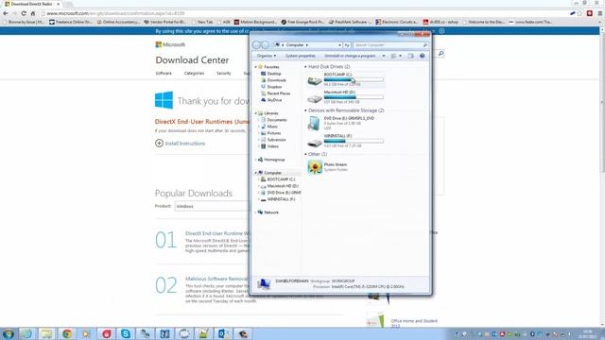The image size is (605, 340).
Task: Click Chrome's back arrow
Action: click(6, 13)
